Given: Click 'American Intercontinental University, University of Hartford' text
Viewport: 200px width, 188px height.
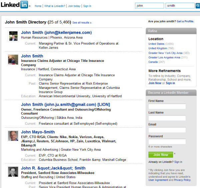Looking at the screenshot, I should point(80,96).
